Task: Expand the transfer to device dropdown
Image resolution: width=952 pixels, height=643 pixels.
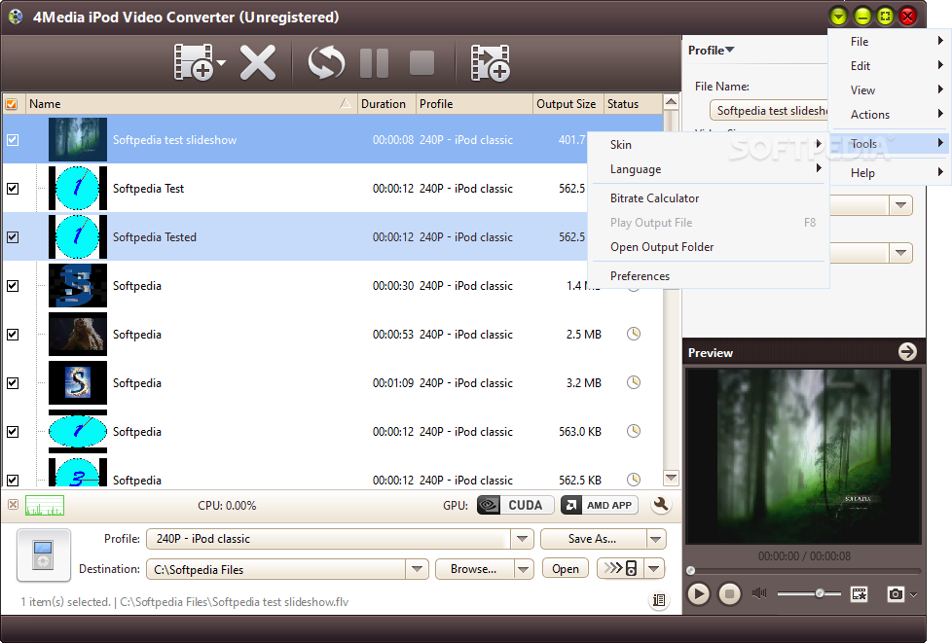Action: 654,568
